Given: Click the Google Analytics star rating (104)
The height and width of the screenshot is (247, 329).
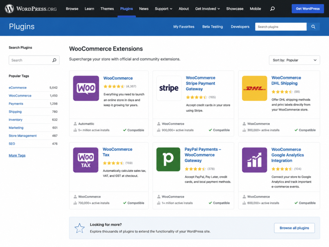Looking at the screenshot, I should [x=282, y=169].
